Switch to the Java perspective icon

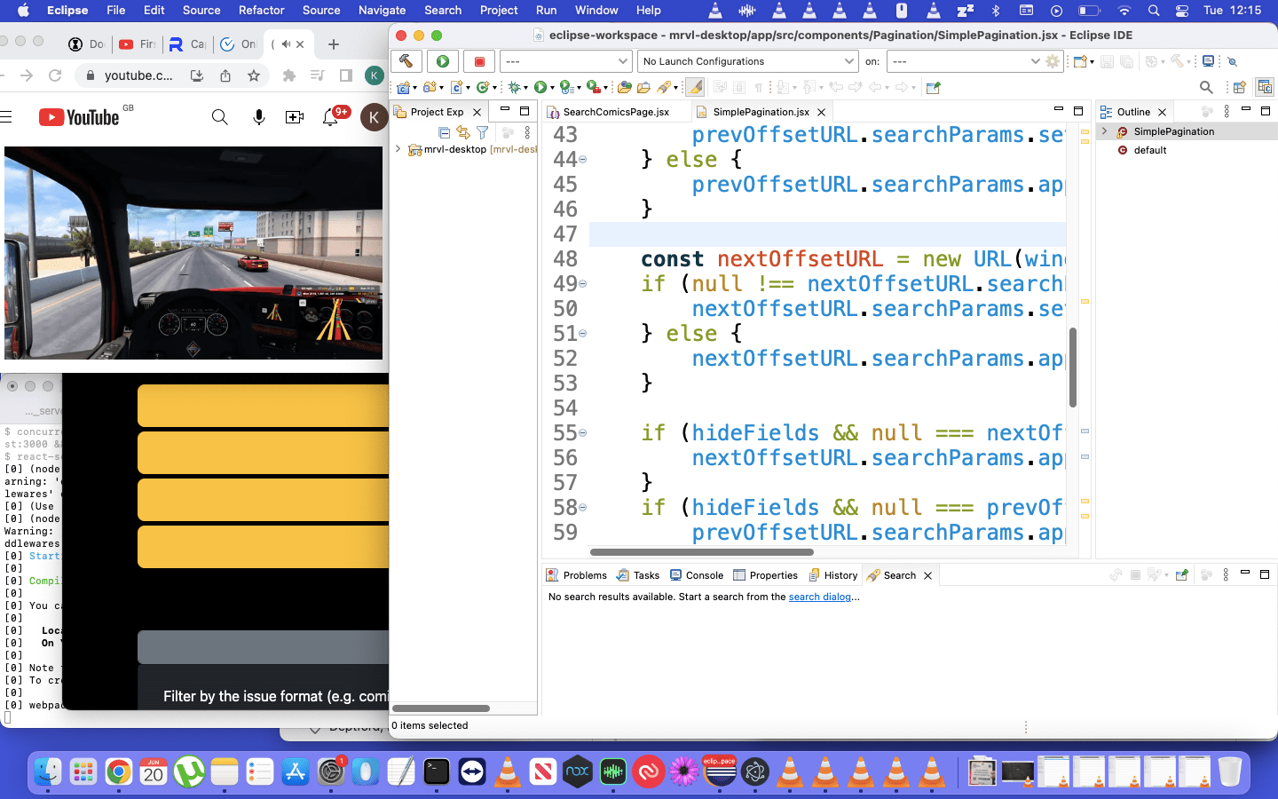pos(1265,87)
